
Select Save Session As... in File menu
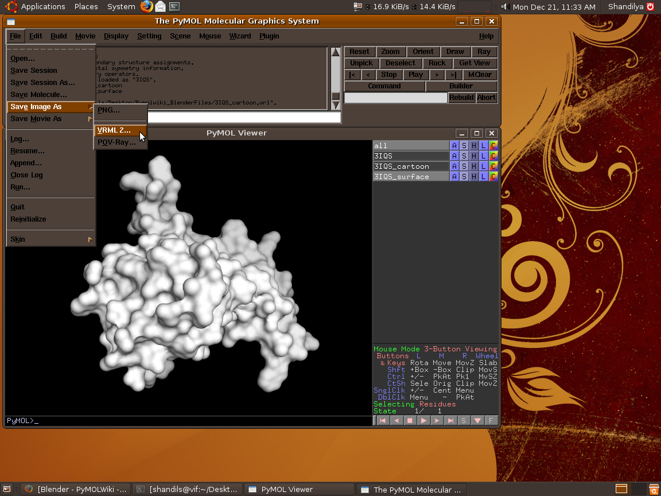click(42, 83)
